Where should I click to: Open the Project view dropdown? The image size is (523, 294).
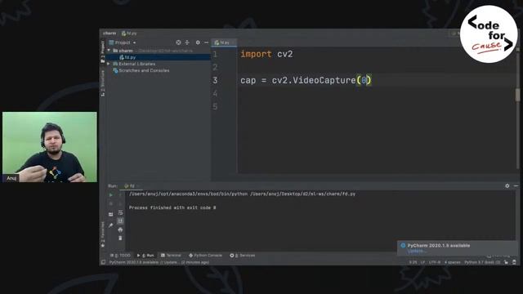123,42
